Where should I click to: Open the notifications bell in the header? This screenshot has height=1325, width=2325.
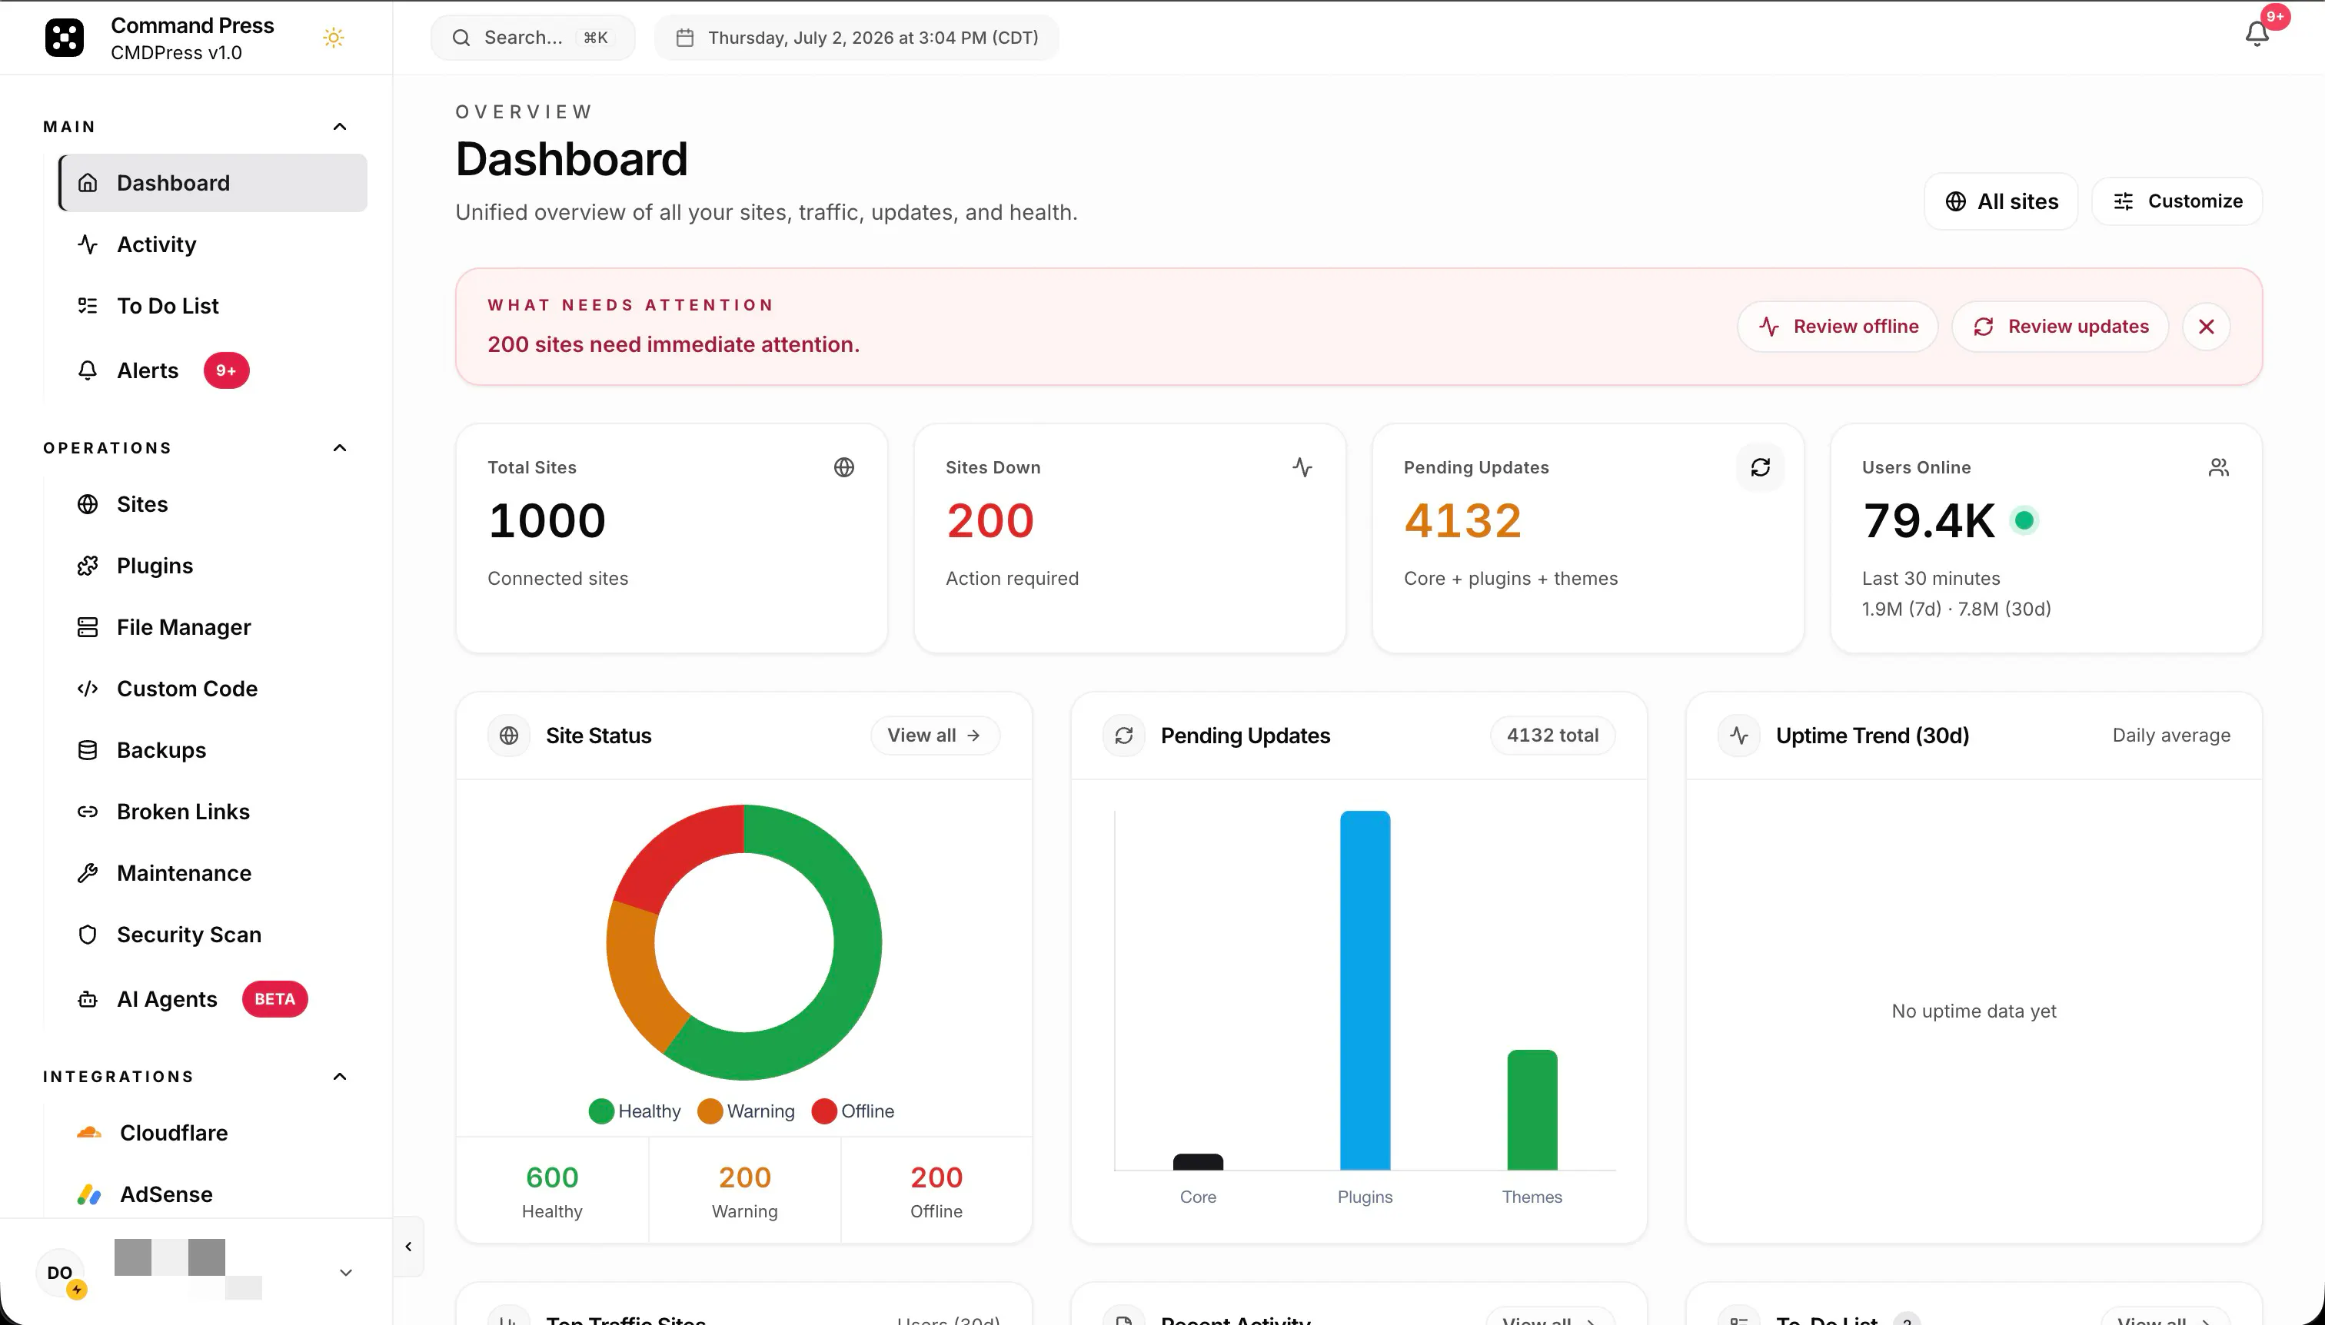pos(2257,35)
